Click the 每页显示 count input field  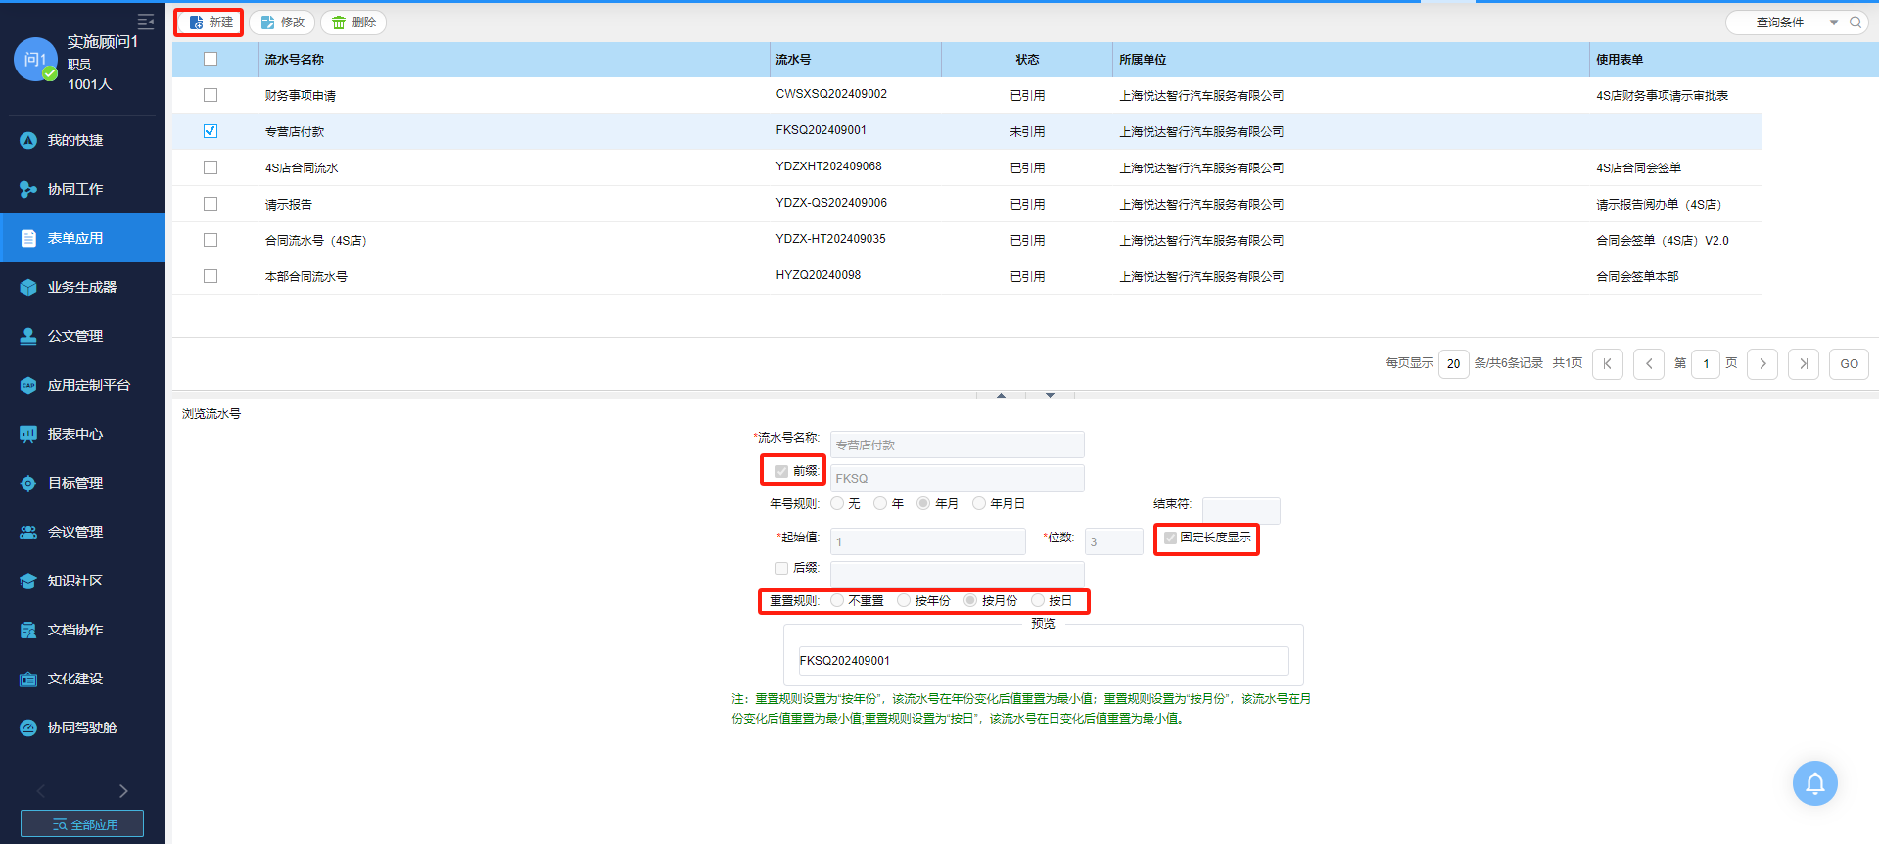coord(1453,364)
